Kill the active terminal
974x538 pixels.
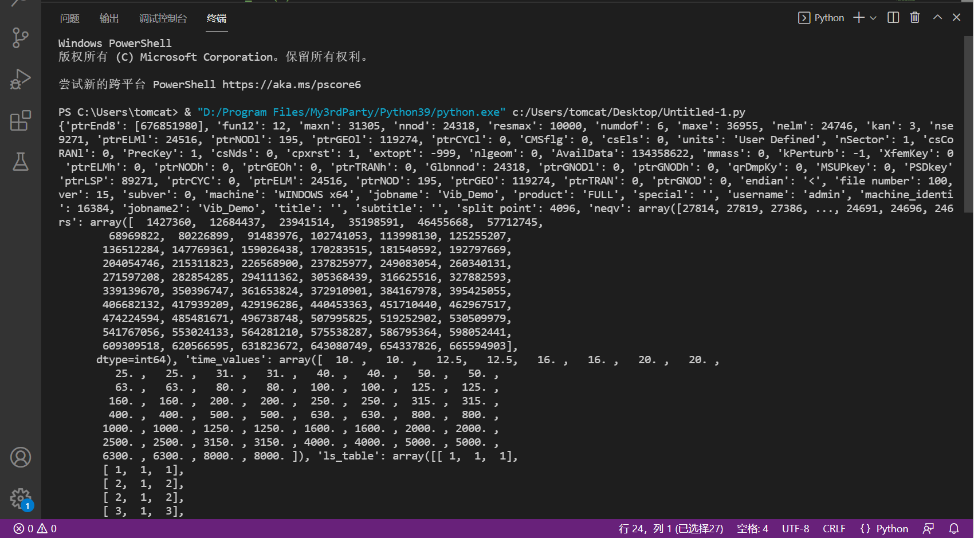pos(914,18)
